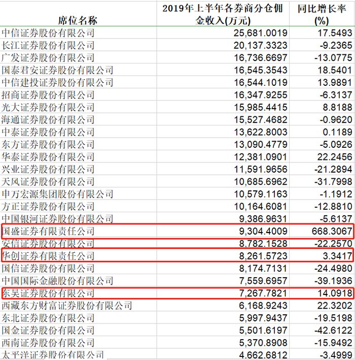Viewport: 355px width, 360px height.
Task: Click 华创证券有限责任公司
Action: click(48, 256)
